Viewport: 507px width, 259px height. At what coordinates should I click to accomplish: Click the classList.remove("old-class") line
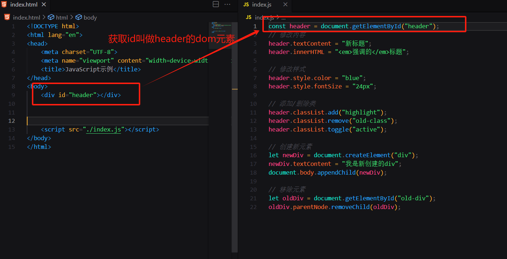[x=333, y=121]
